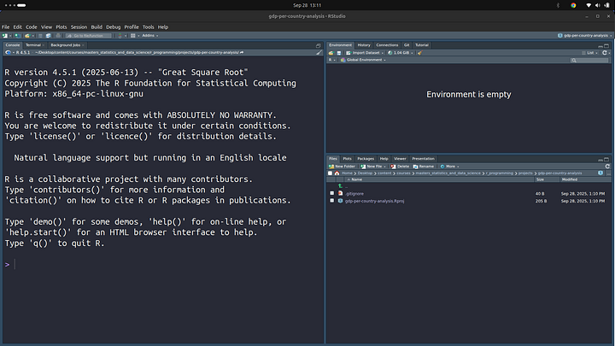Click the Print document icon
Viewport: 615px width, 346px height.
point(58,36)
